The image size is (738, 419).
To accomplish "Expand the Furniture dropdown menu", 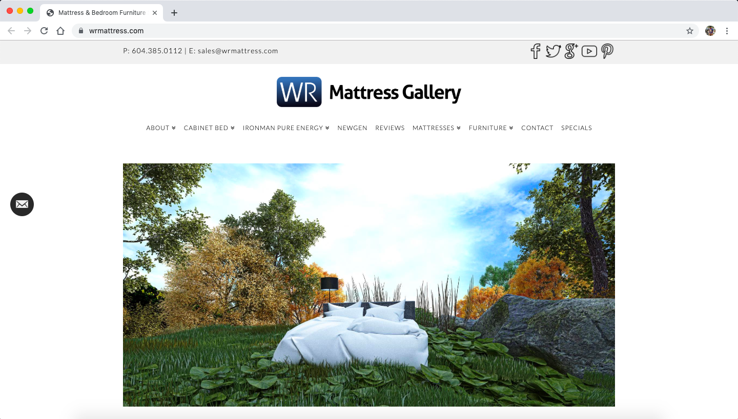I will click(x=491, y=128).
